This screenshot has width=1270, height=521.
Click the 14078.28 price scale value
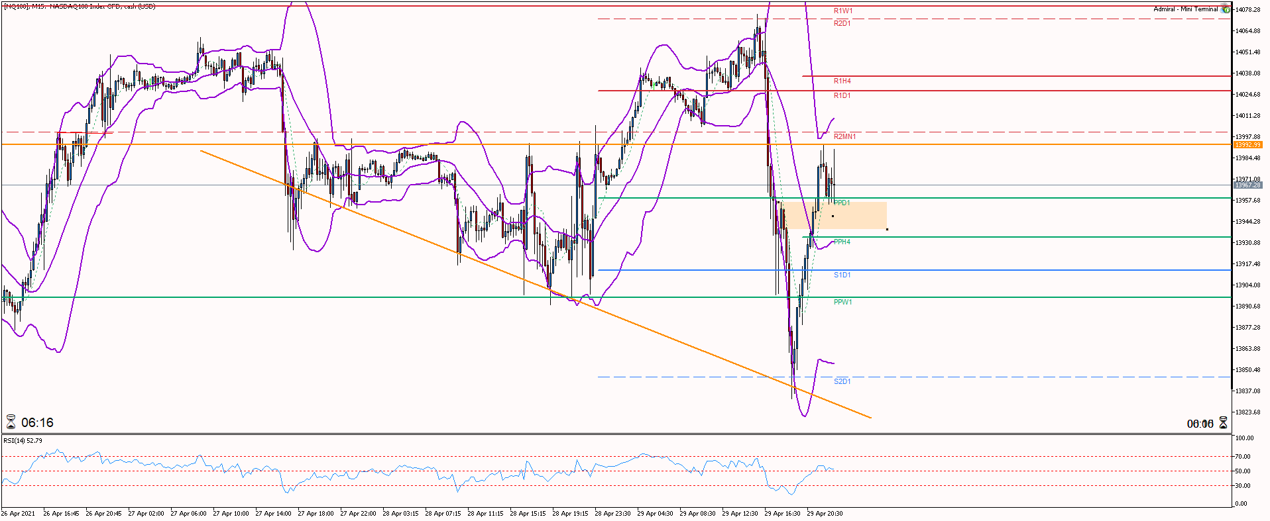tap(1247, 9)
